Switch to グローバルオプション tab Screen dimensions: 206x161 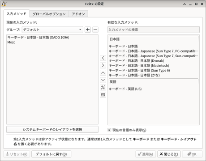pos(49,14)
